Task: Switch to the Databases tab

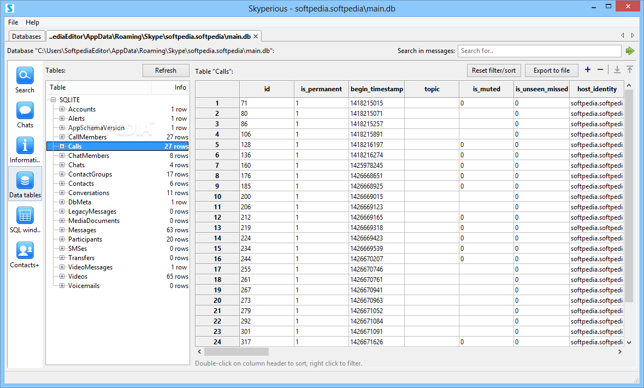Action: [26, 37]
